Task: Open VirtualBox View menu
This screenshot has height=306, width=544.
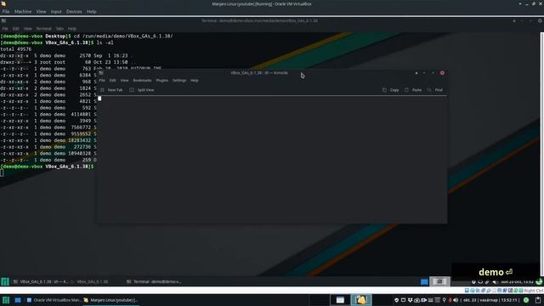Action: click(x=41, y=11)
